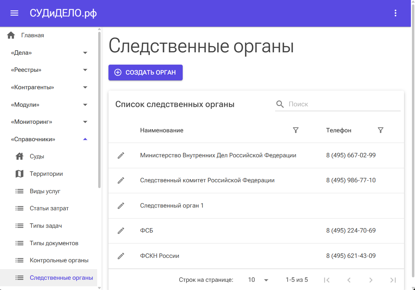Viewport: 415px width, 290px height.
Task: Click the pencil icon for ФСБ
Action: pos(121,231)
